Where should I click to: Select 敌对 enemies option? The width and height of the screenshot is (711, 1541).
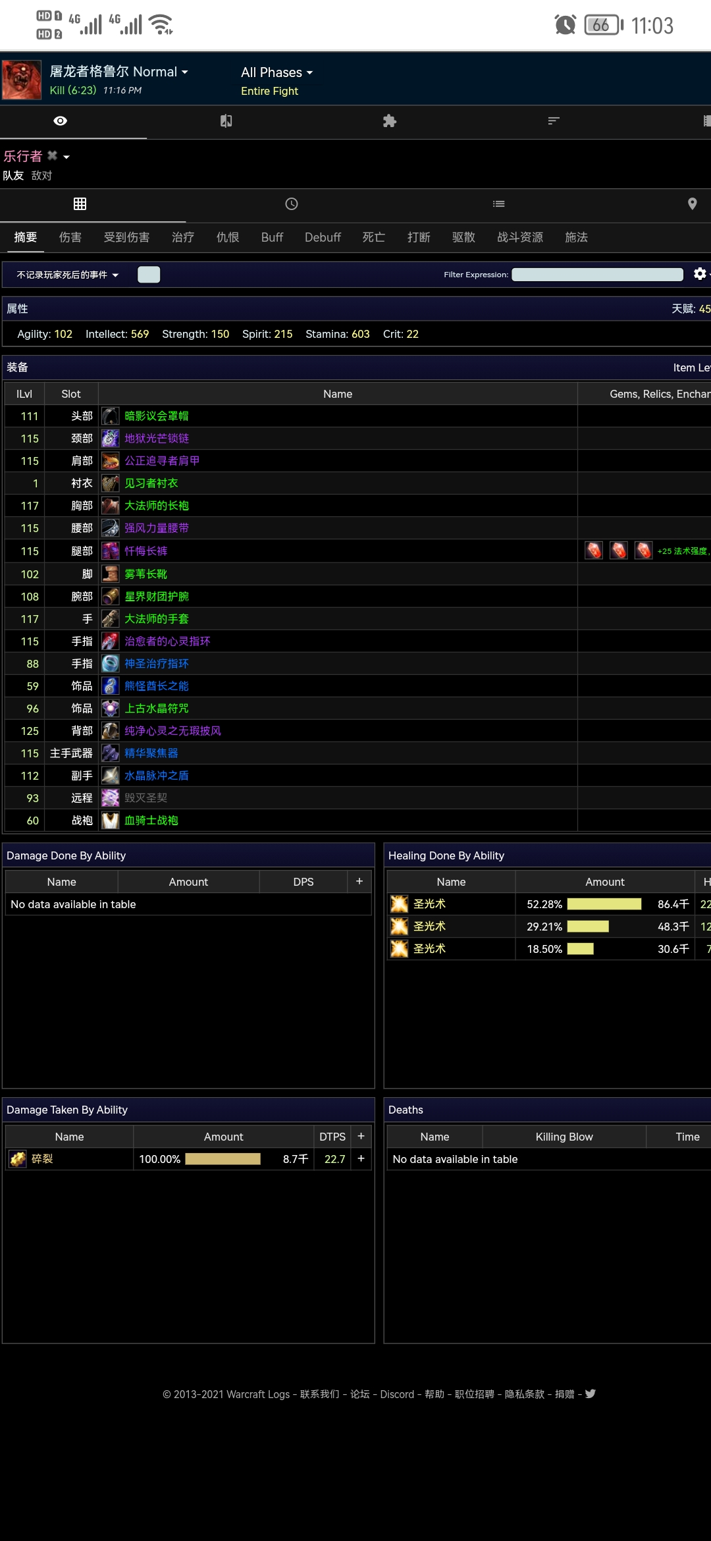coord(41,176)
